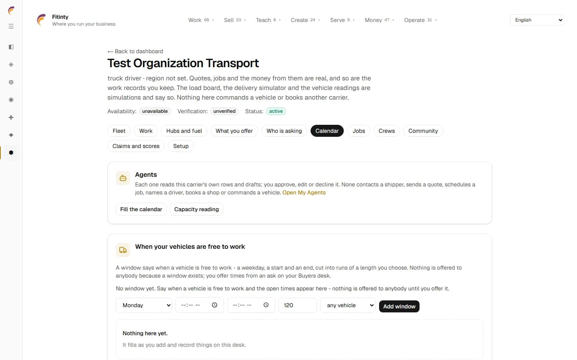
Task: Switch to the What you offer tab
Action: [234, 131]
